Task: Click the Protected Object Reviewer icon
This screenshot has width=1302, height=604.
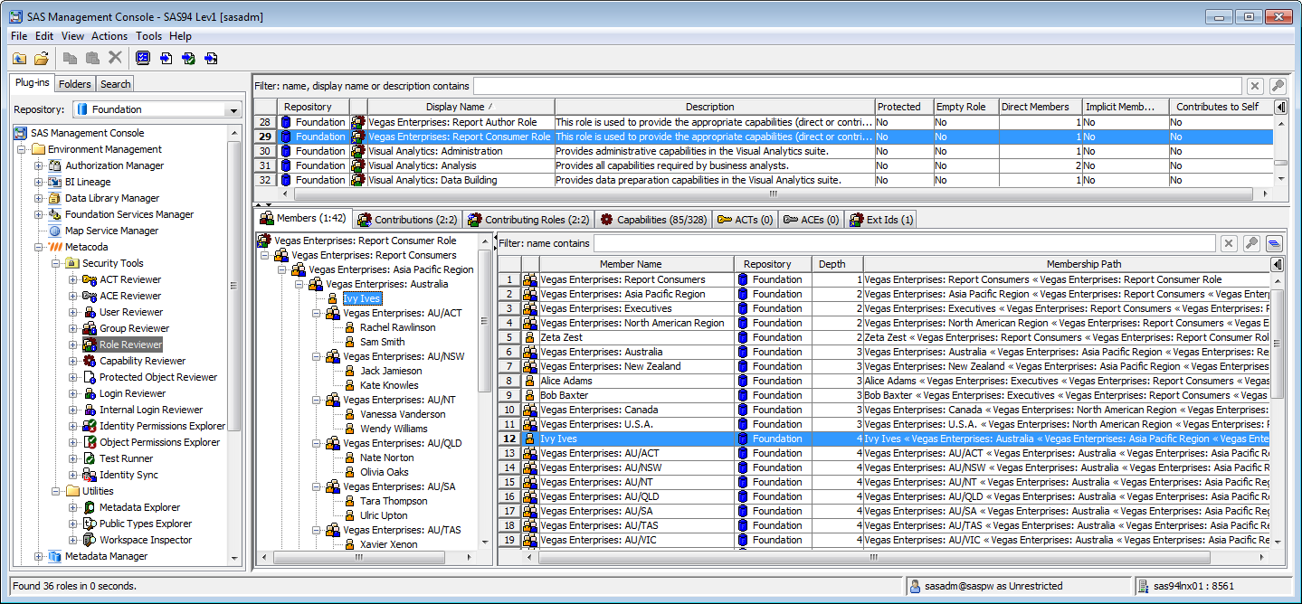Action: [90, 377]
